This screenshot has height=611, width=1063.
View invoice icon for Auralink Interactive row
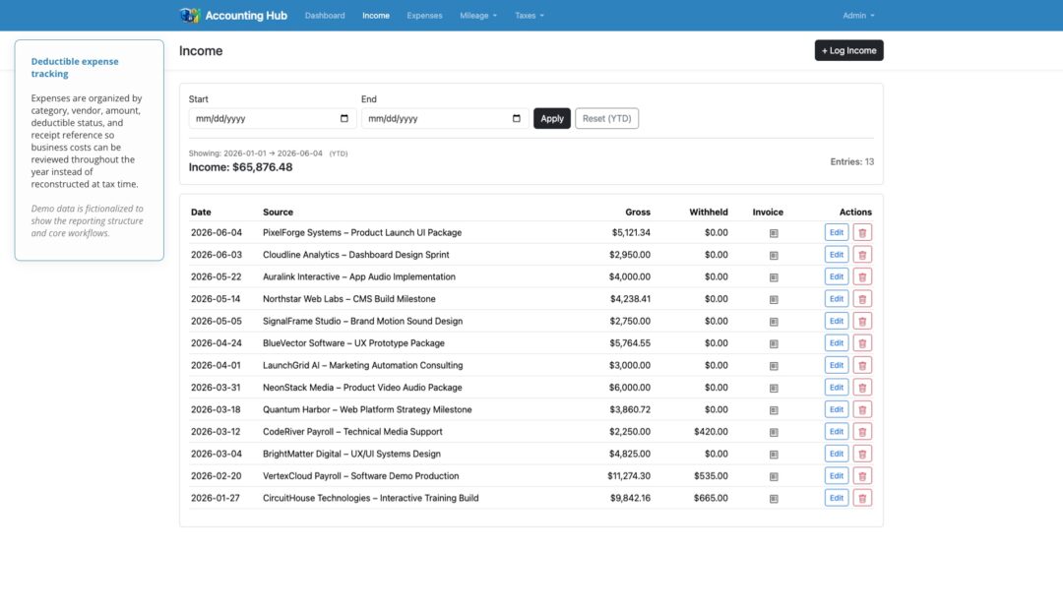point(774,277)
